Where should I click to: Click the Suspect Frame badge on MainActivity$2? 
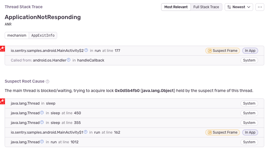(223, 51)
